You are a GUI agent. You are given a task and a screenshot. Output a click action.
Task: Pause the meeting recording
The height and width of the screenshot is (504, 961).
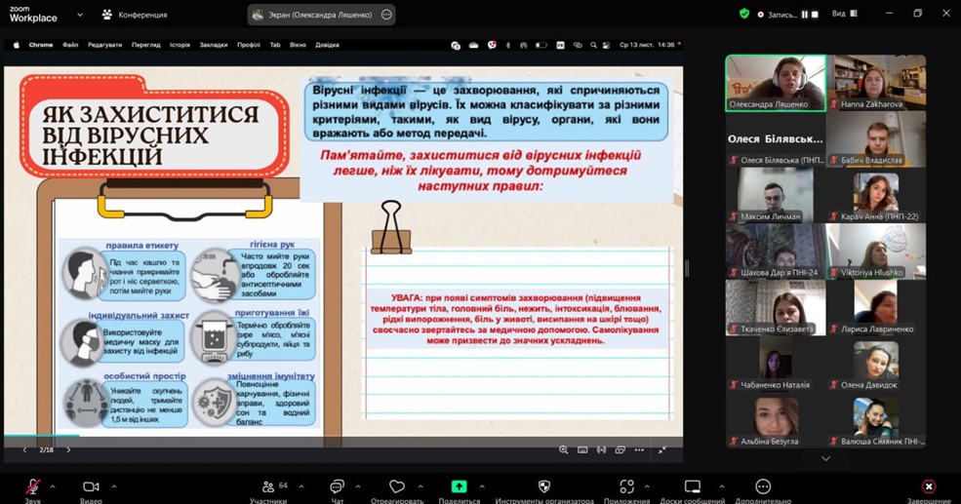805,15
